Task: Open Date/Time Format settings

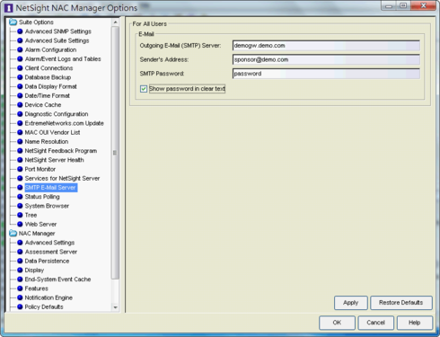Action: tap(47, 95)
